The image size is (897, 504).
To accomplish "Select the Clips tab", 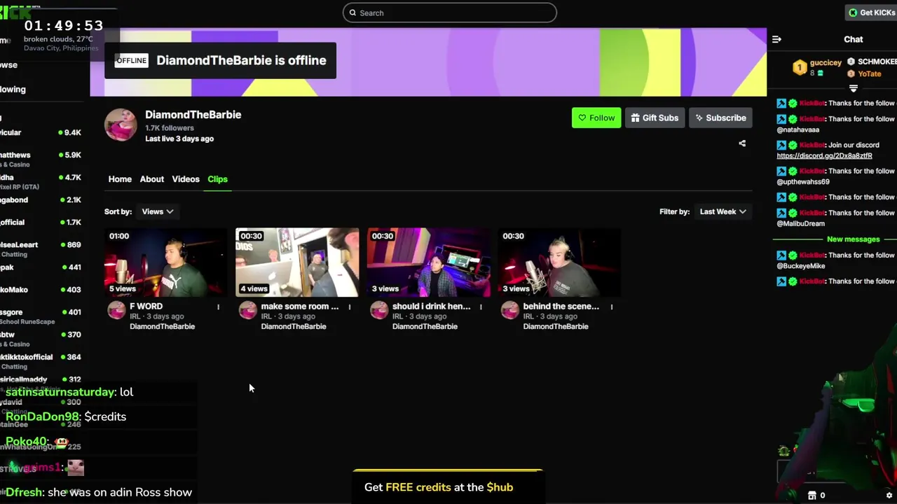I will pos(217,179).
